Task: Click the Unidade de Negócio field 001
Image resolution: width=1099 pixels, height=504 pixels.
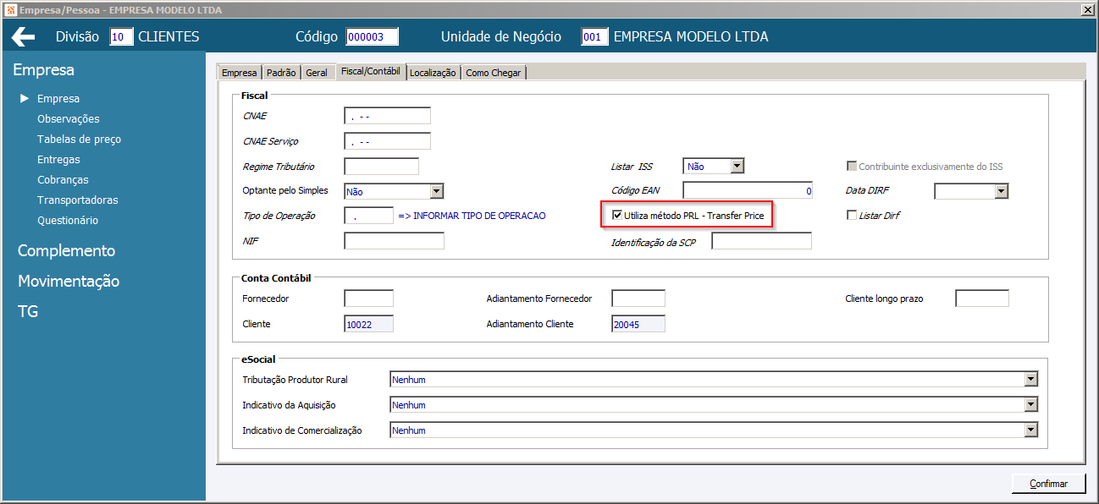Action: [x=594, y=37]
